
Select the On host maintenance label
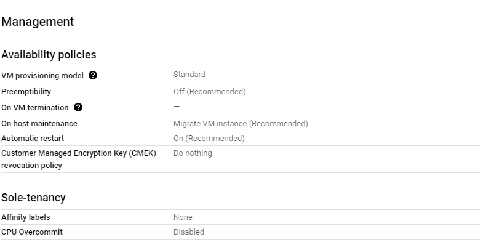[39, 124]
